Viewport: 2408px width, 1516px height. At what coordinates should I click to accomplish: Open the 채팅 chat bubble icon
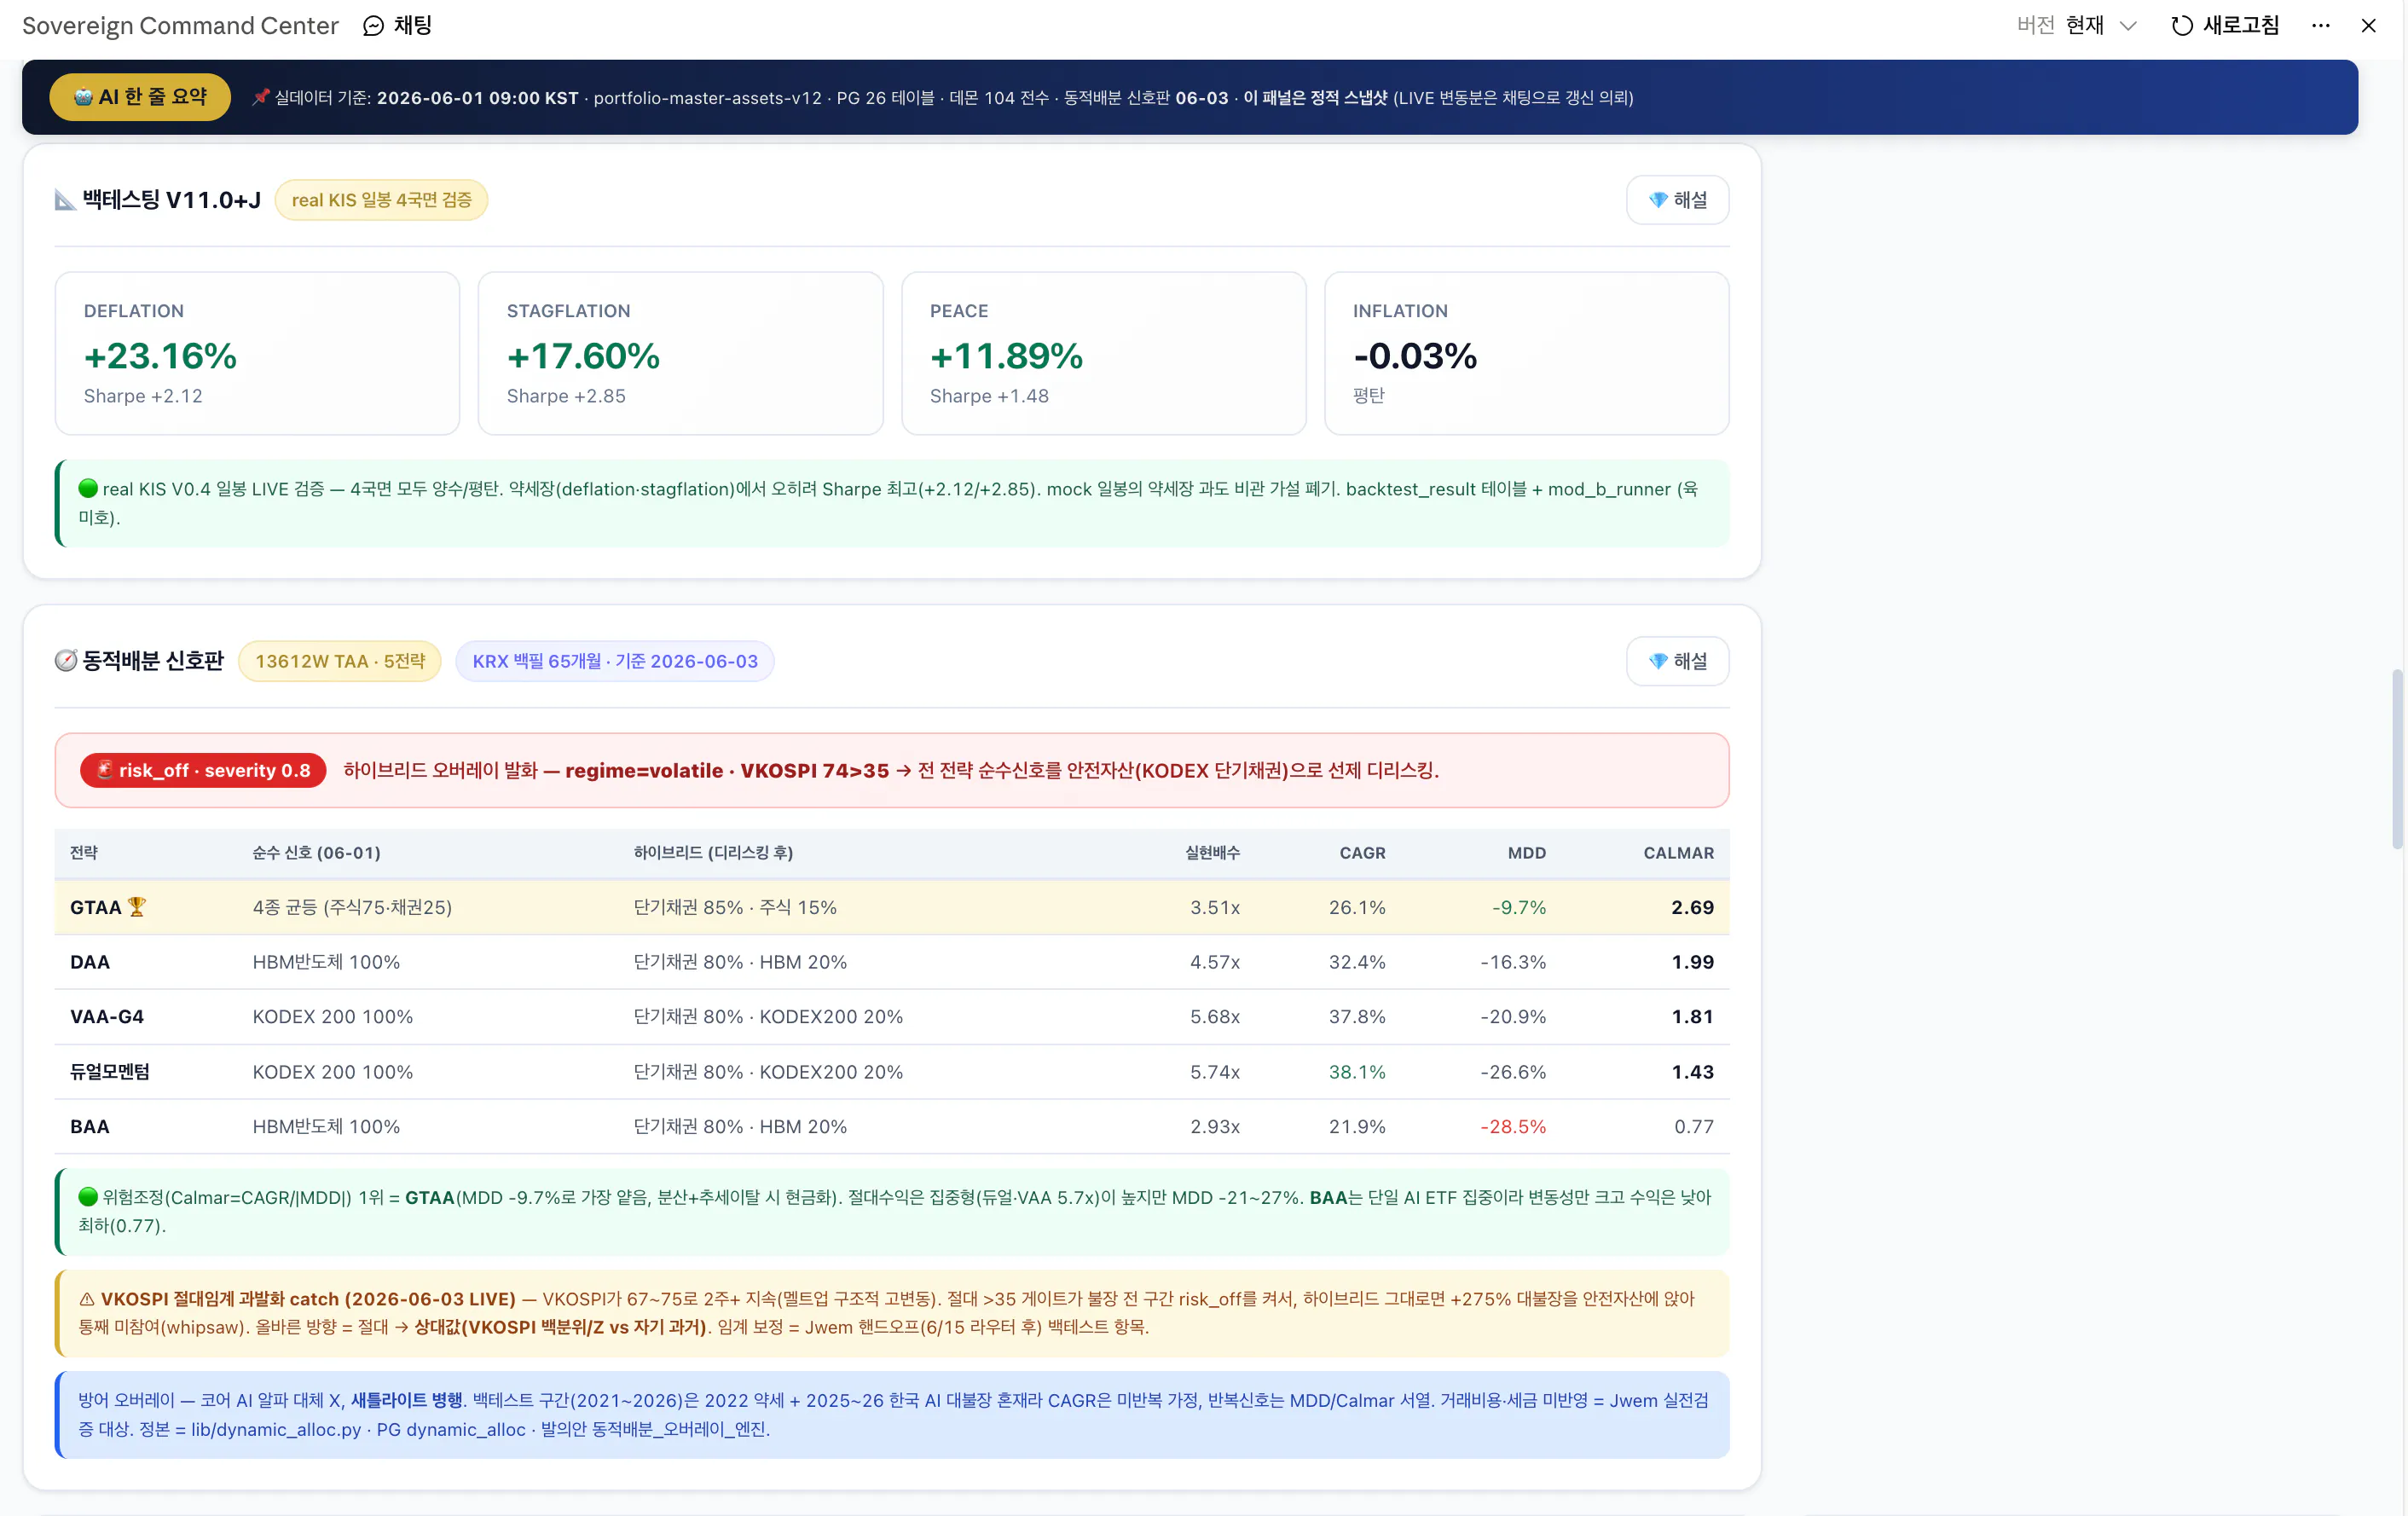373,26
